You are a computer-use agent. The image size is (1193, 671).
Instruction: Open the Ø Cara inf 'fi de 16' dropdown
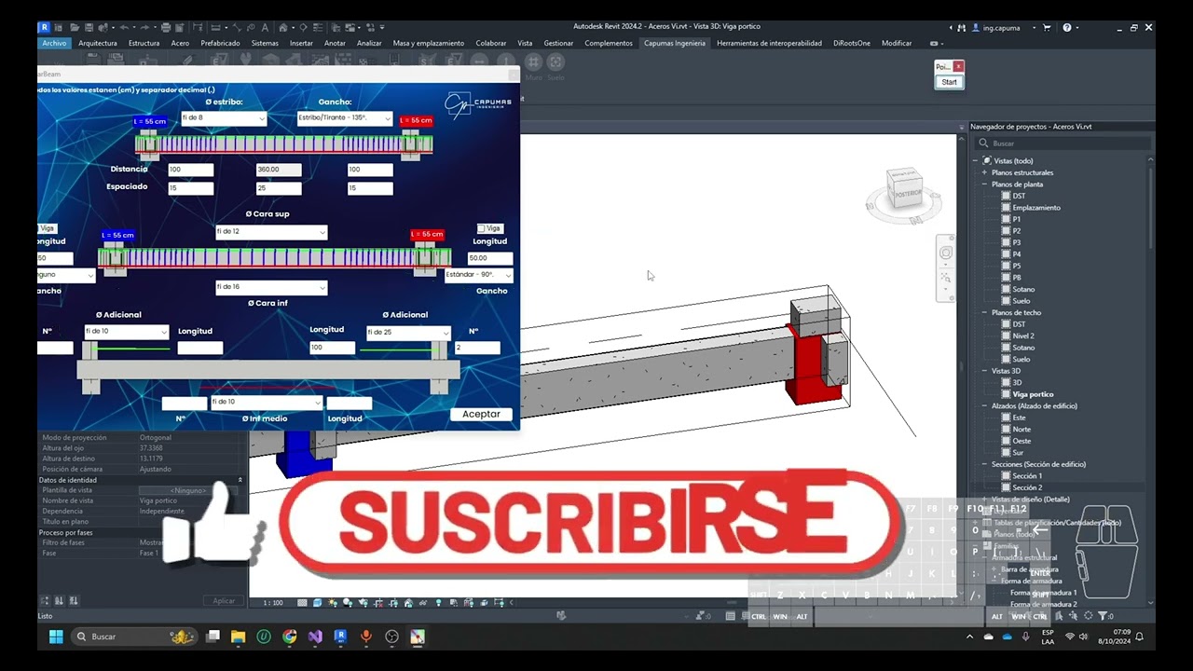pos(271,287)
